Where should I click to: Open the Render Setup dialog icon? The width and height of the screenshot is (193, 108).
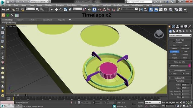pyautogui.click(x=176, y=9)
